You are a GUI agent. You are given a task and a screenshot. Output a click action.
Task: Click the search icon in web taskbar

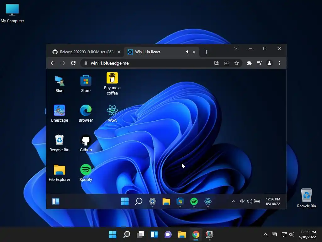point(139,201)
